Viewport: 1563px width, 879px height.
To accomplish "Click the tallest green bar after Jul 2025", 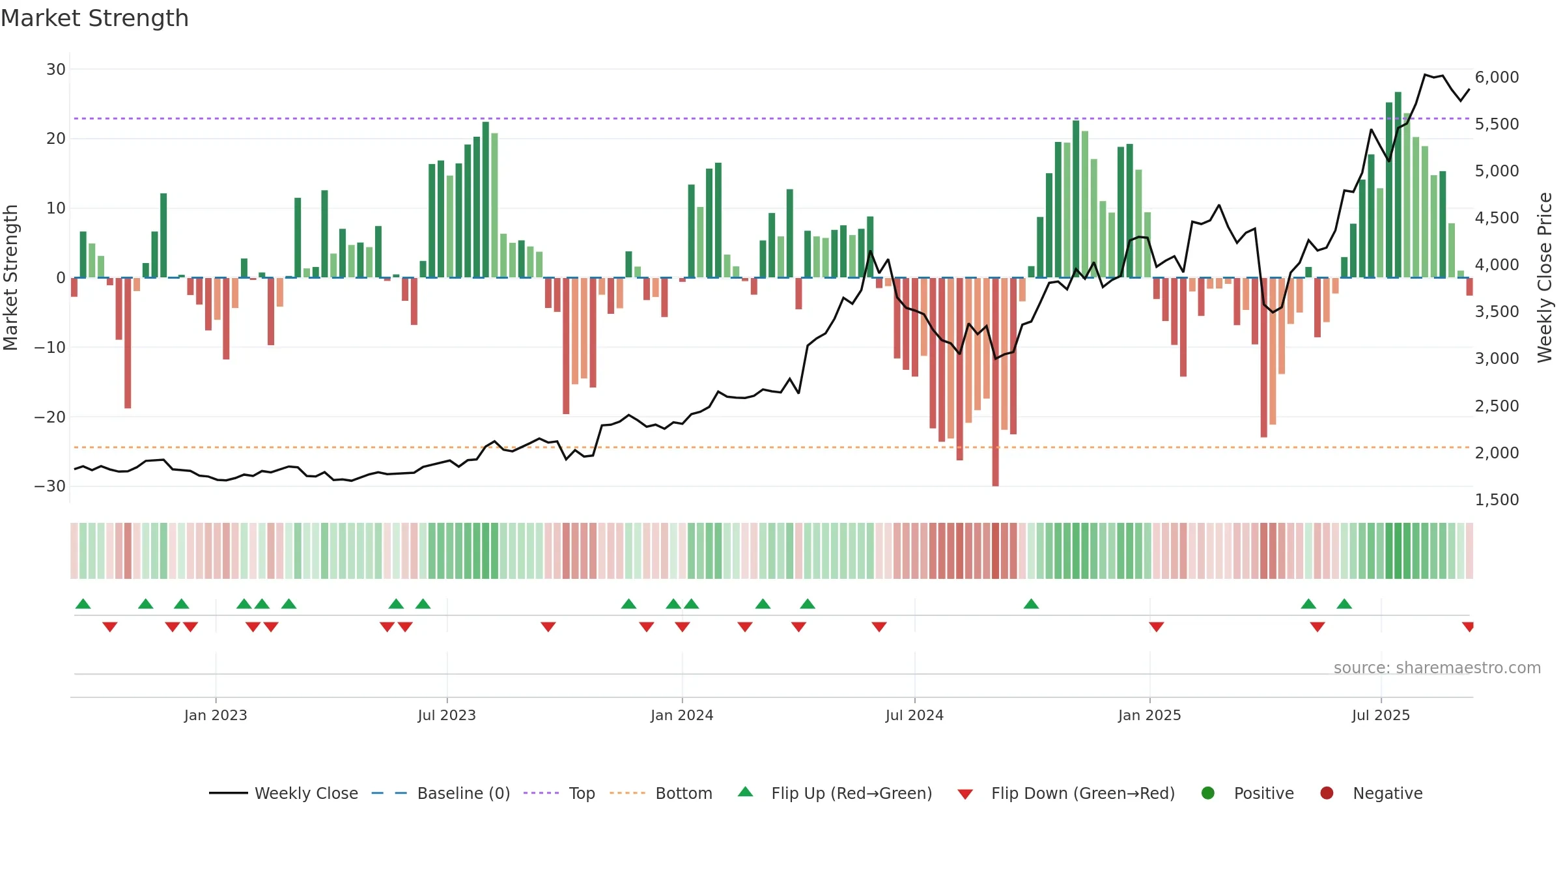I will click(x=1398, y=185).
